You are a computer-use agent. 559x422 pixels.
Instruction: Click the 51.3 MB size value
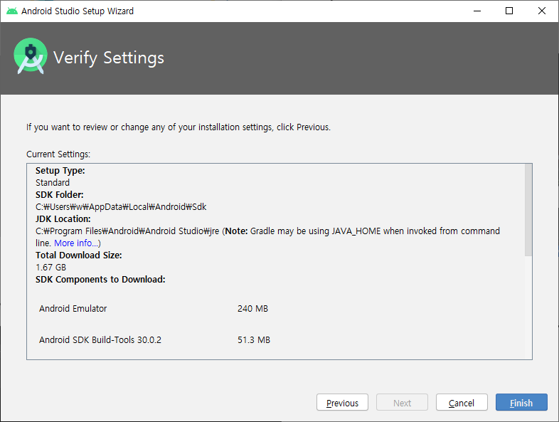click(x=254, y=340)
